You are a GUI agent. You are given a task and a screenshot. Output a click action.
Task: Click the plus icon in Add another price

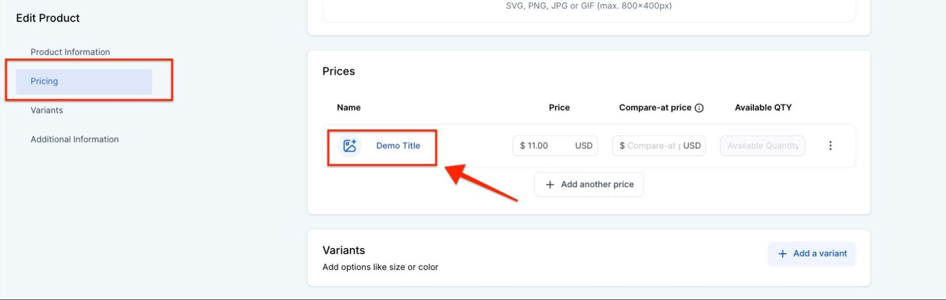550,185
